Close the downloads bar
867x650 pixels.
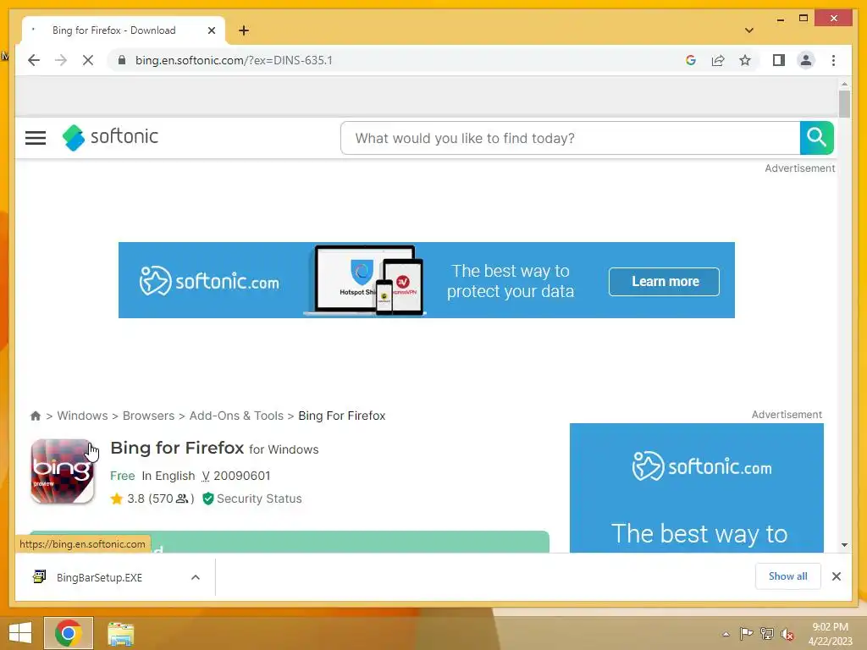[x=836, y=576]
